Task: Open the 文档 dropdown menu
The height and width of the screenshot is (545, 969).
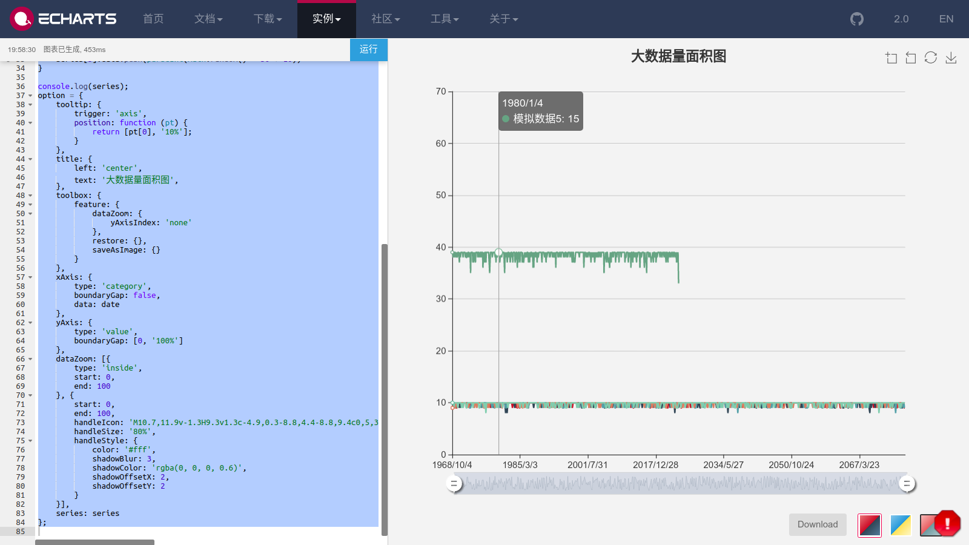Action: click(x=208, y=19)
